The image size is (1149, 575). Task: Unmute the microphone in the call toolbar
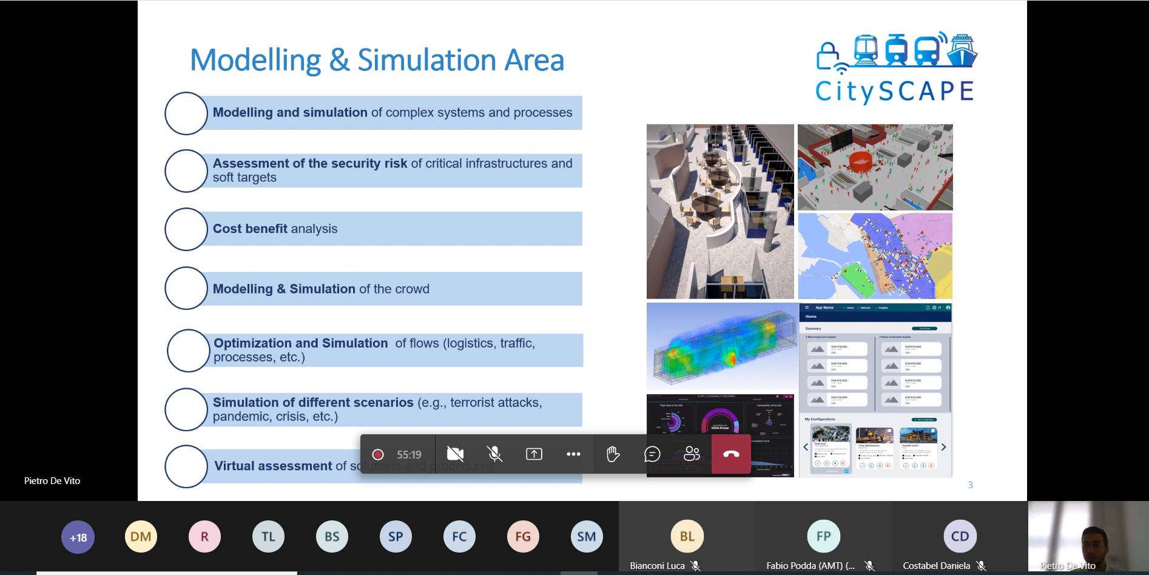(x=494, y=454)
